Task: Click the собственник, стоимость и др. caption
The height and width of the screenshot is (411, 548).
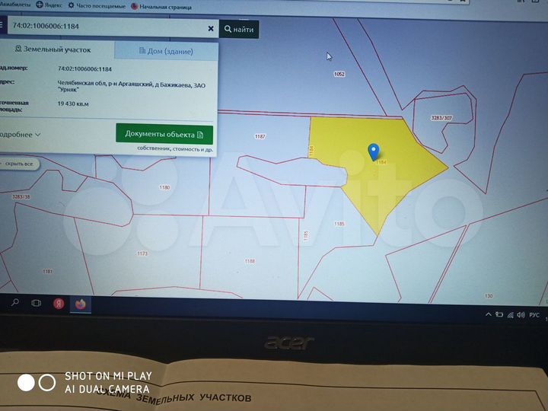Action: click(175, 149)
